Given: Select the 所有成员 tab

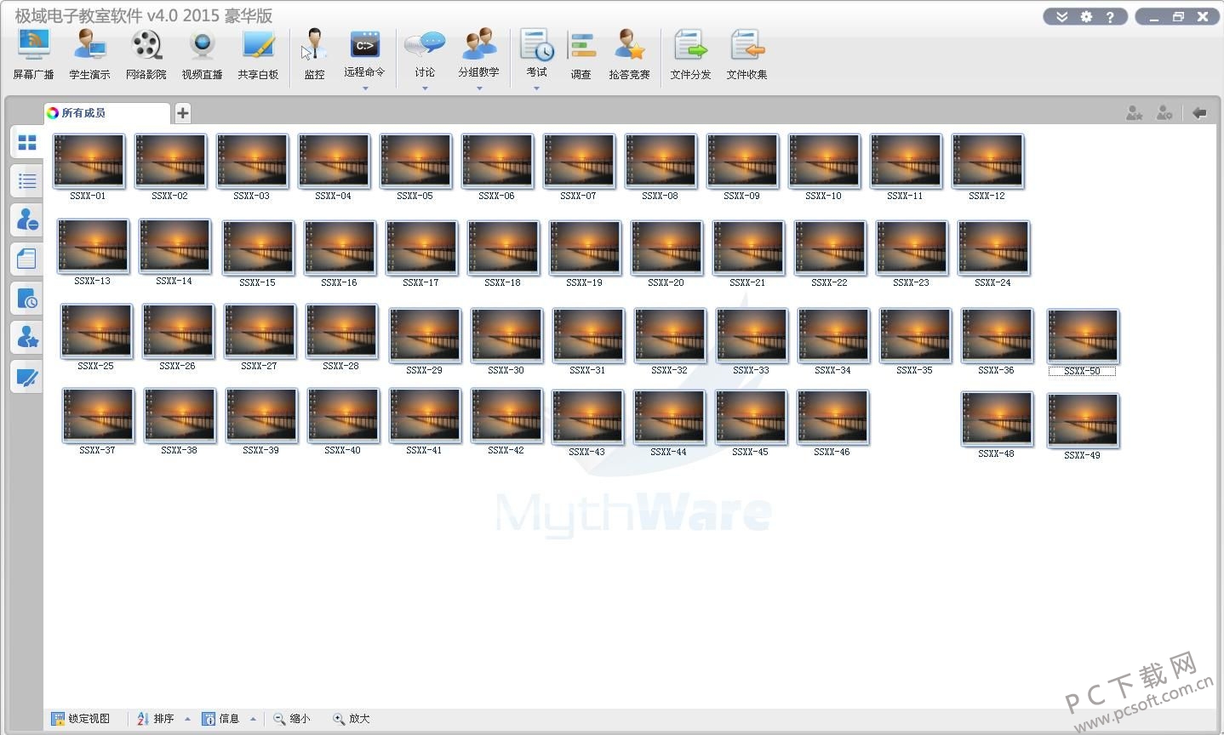Looking at the screenshot, I should coord(107,113).
